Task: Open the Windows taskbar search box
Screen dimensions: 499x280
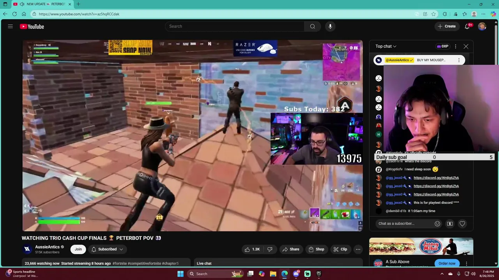Action: coord(215,274)
